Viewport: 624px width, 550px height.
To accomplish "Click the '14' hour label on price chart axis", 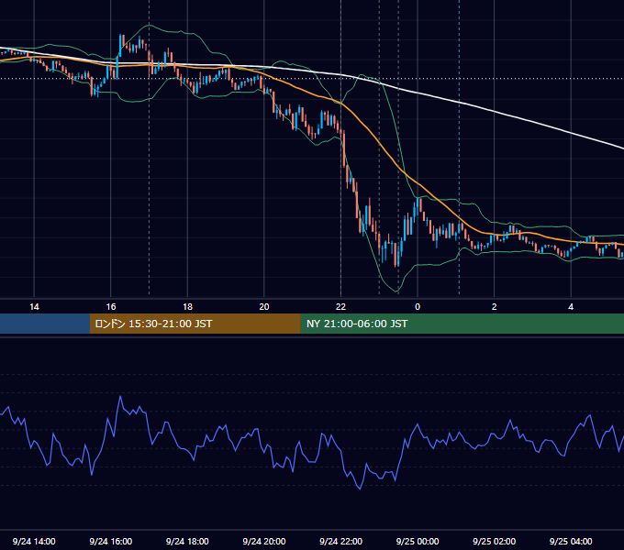I will [x=34, y=307].
